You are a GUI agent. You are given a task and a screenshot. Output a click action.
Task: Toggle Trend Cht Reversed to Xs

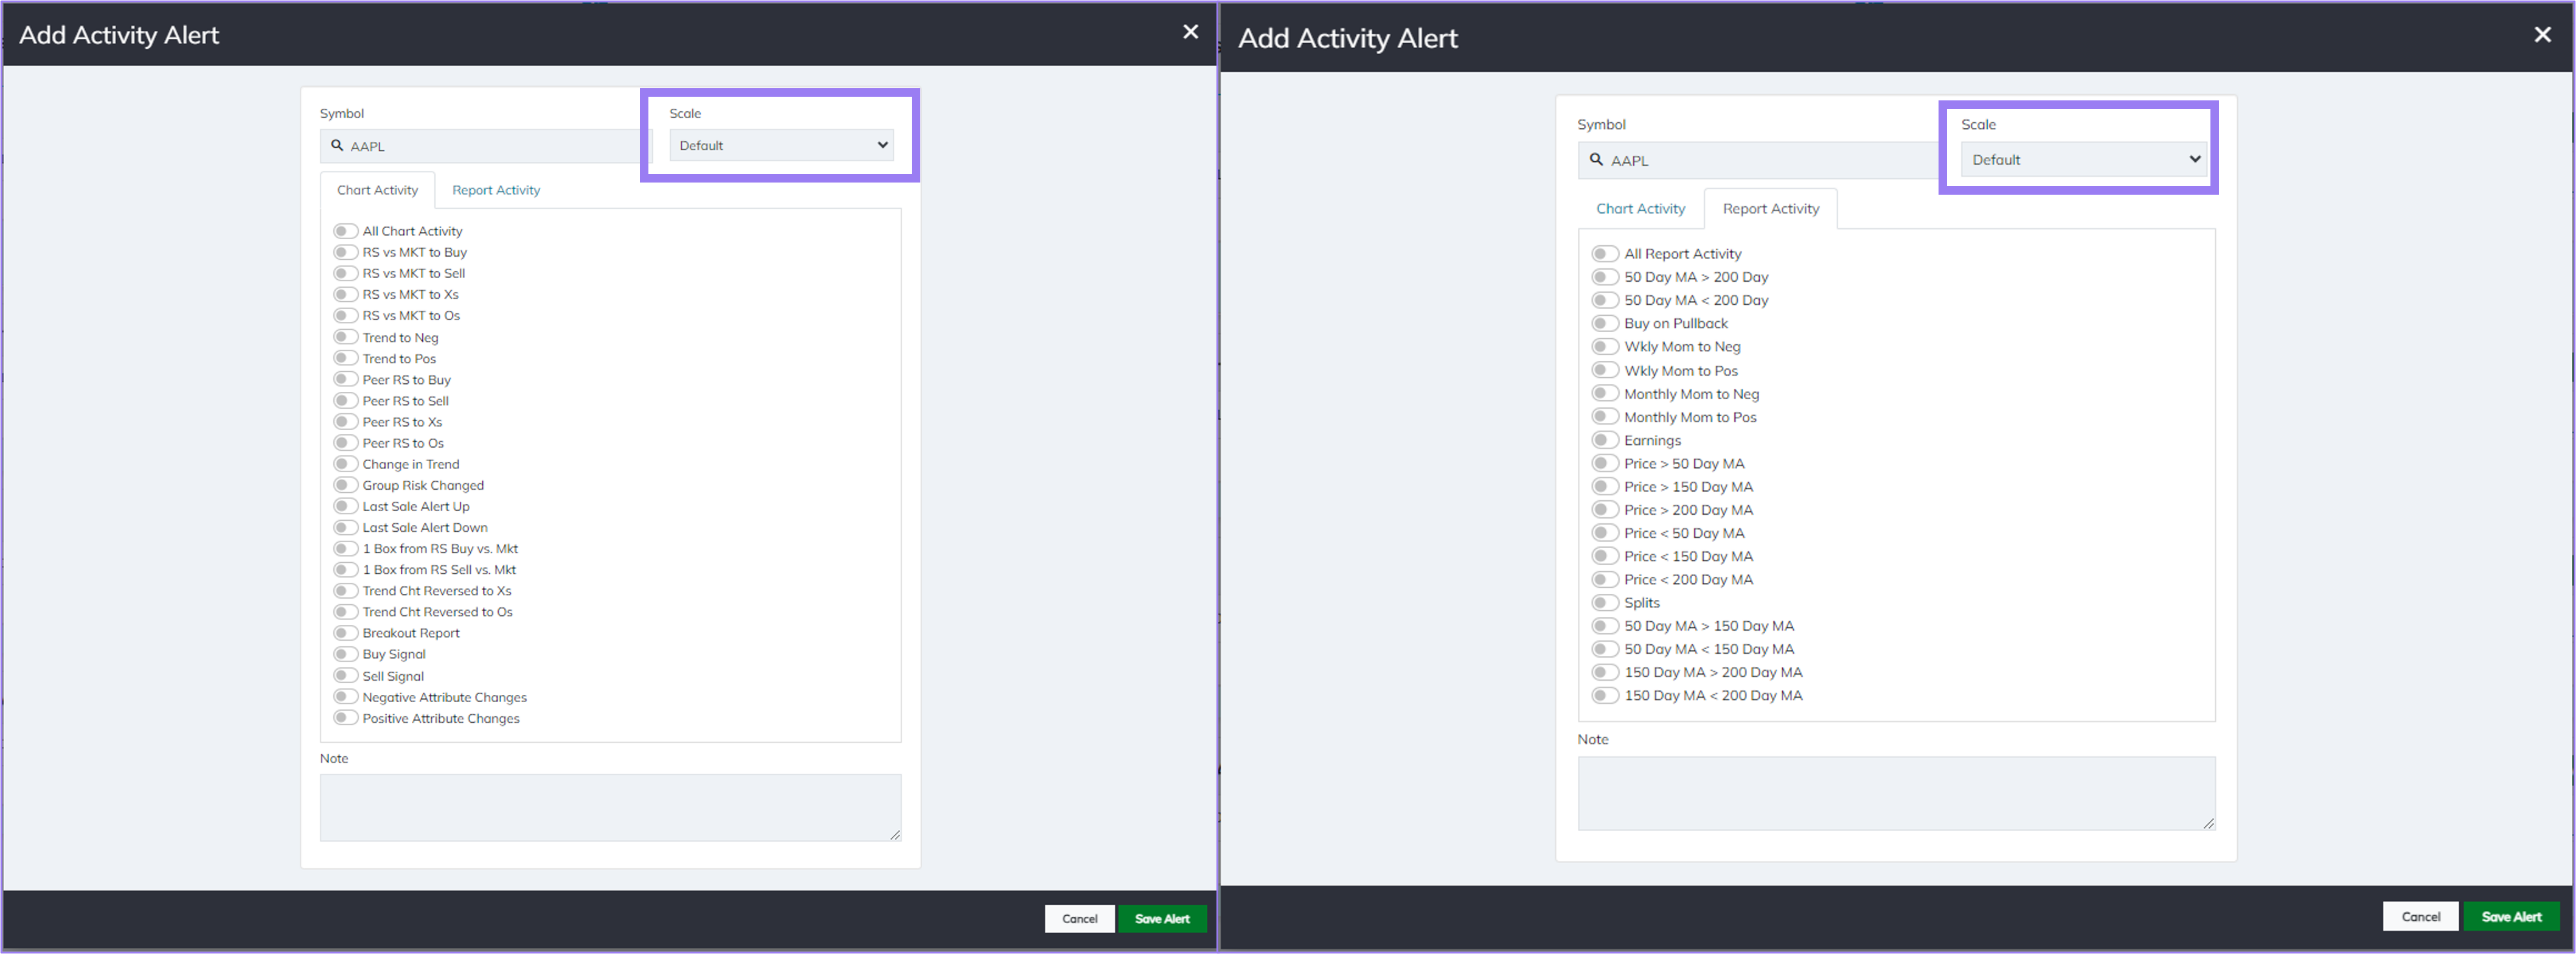(x=345, y=591)
